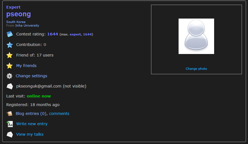Click Change photo link

click(196, 69)
